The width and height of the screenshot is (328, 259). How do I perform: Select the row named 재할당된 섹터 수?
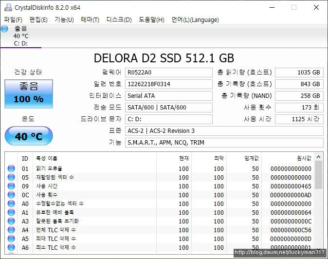pos(160,177)
